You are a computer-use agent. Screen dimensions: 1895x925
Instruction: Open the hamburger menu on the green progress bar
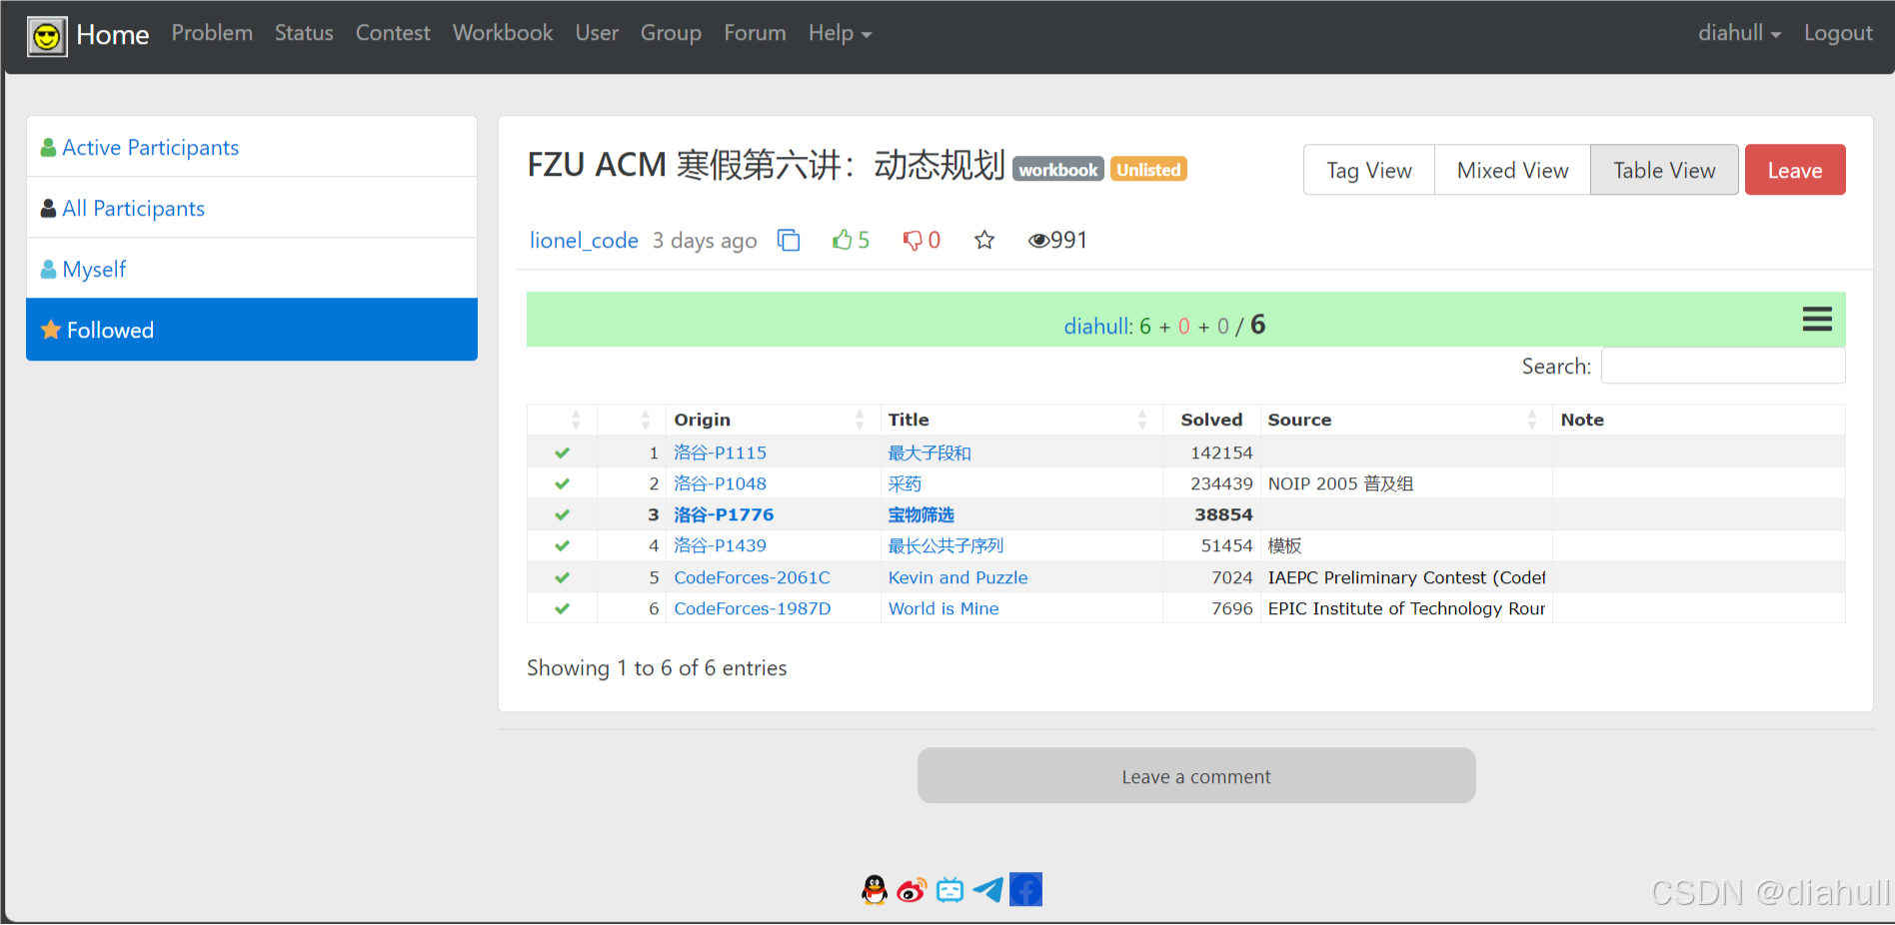1817,320
